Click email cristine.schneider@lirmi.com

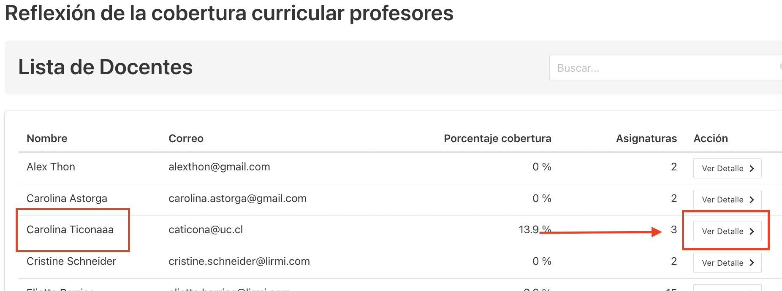click(239, 261)
